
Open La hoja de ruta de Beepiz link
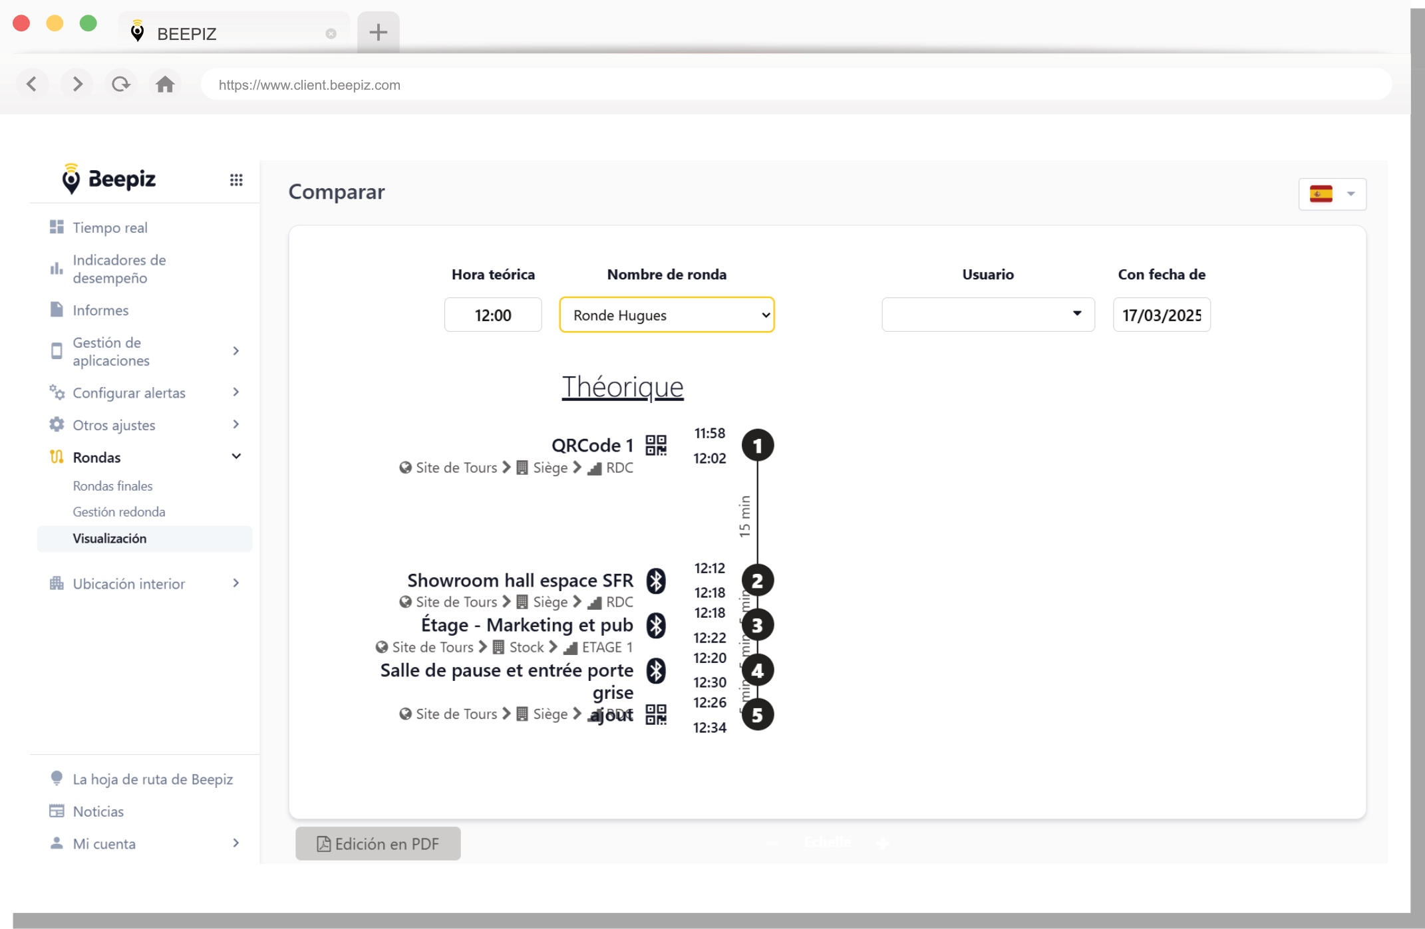pyautogui.click(x=152, y=779)
